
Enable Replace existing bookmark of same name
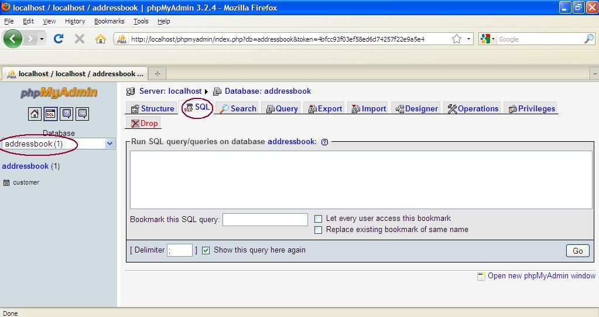[318, 230]
